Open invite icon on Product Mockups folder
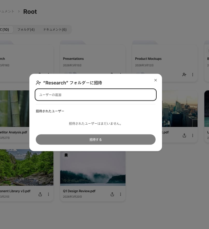The image size is (209, 229). click(x=184, y=75)
